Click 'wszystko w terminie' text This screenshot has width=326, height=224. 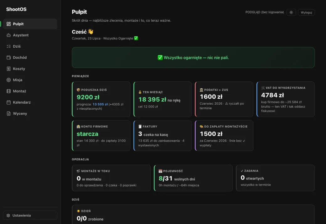[256, 185]
